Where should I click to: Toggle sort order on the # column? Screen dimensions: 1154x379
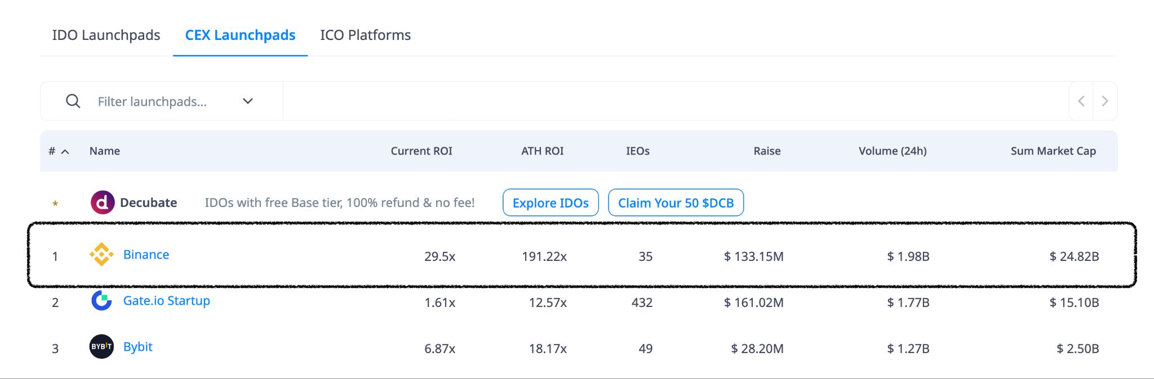(x=59, y=151)
